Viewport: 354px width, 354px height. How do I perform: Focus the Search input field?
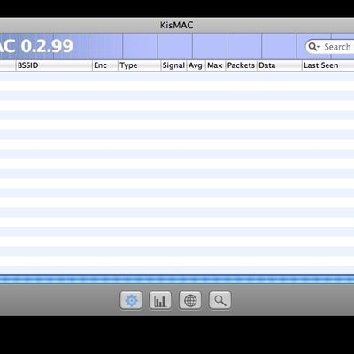[330, 47]
